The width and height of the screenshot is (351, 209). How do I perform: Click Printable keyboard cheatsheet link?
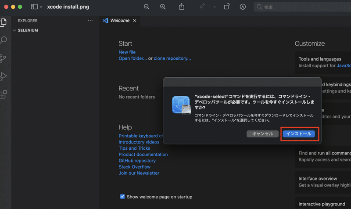pos(141,136)
